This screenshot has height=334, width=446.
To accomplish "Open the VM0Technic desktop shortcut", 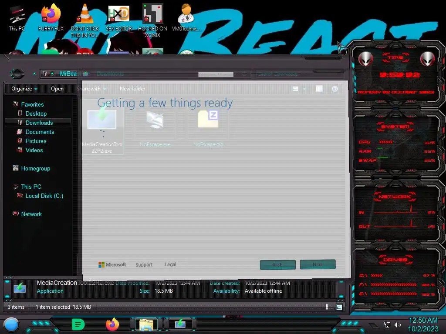I will pos(186,17).
